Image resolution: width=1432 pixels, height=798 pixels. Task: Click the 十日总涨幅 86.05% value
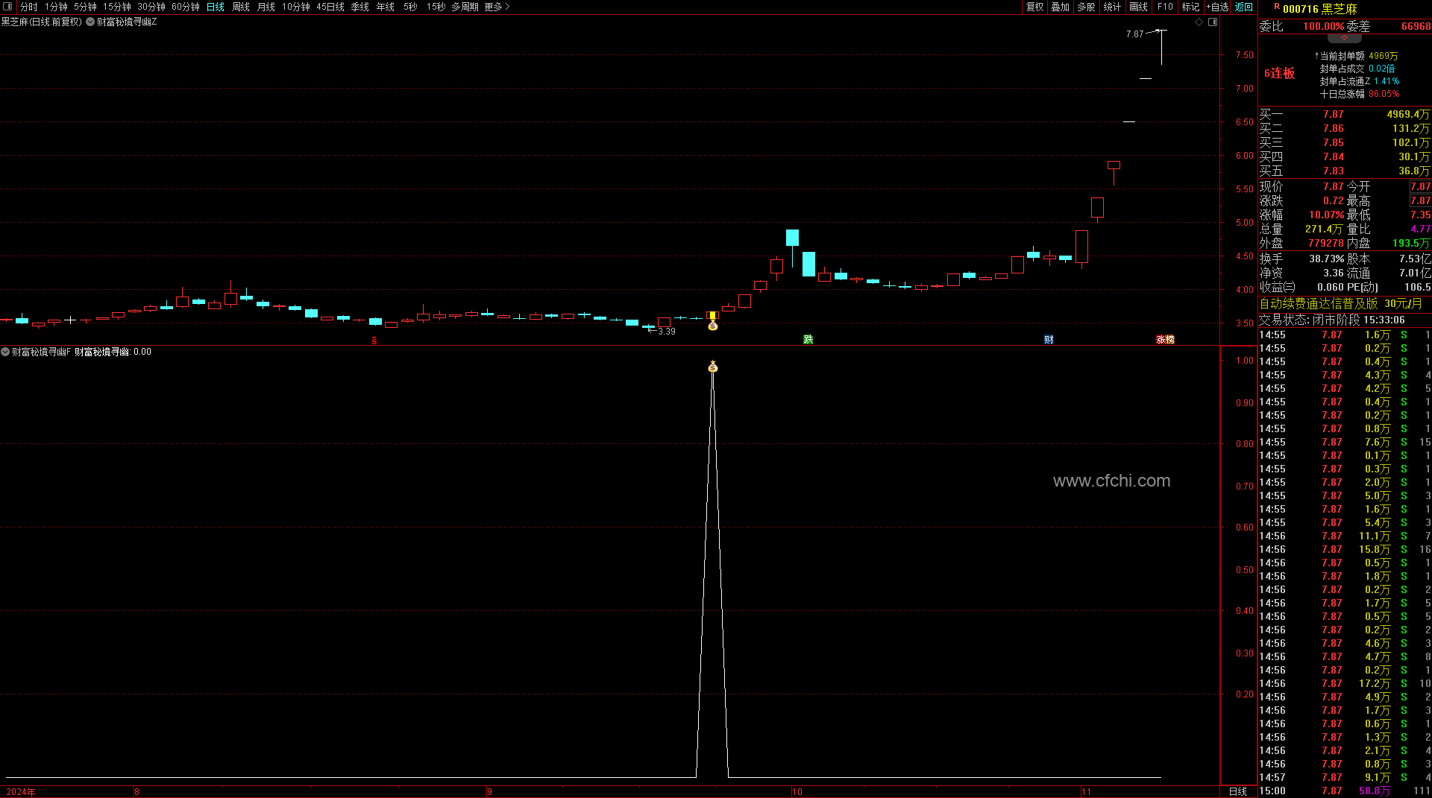1384,94
